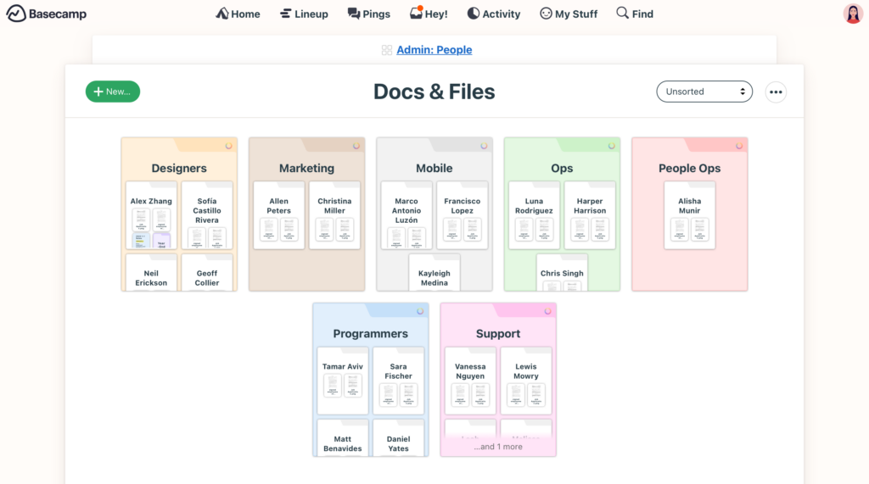Image resolution: width=869 pixels, height=484 pixels.
Task: Open Francisco Lopez subfolder
Action: (x=463, y=215)
